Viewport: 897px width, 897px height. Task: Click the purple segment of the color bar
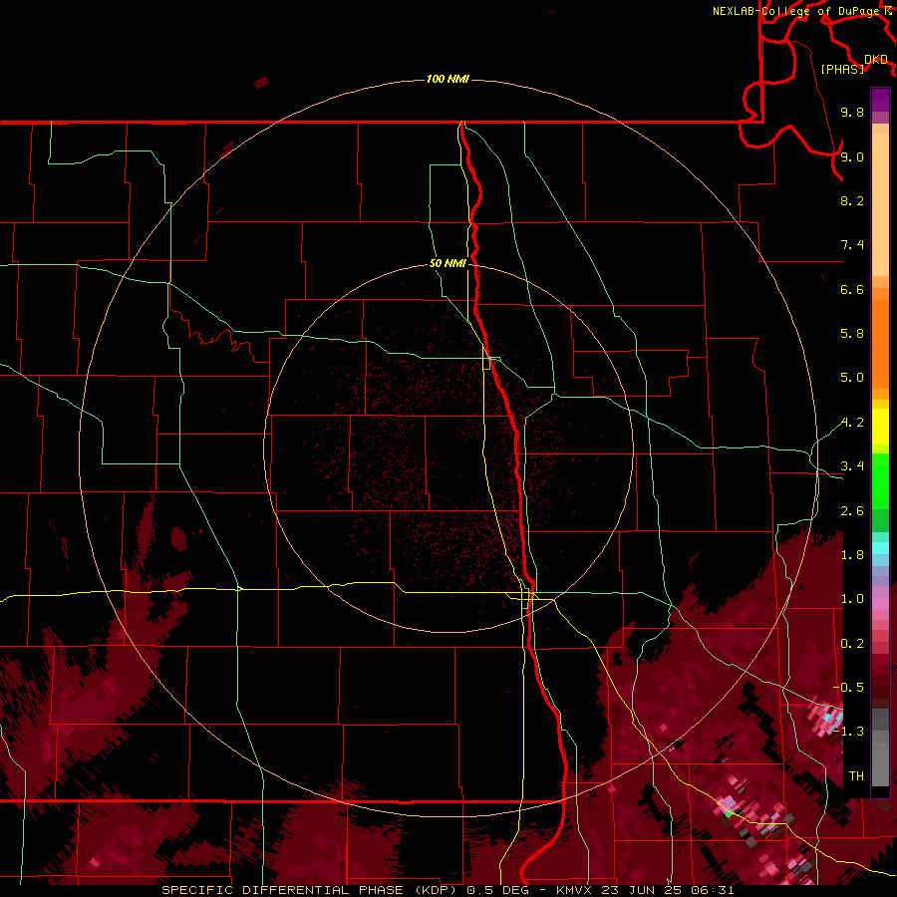(x=880, y=100)
